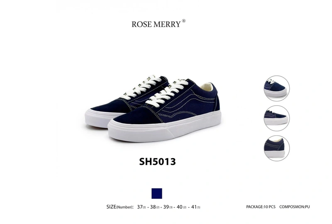Click the COMPOSMON:PU text
The image size is (332, 224).
pyautogui.click(x=294, y=207)
